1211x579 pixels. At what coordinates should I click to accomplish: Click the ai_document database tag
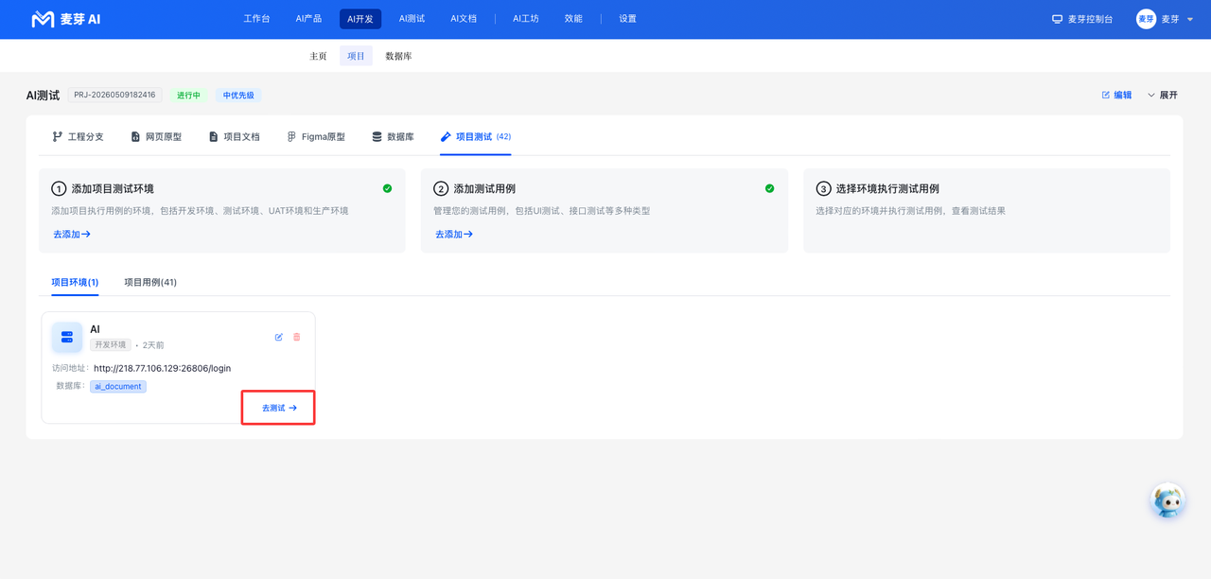[118, 386]
